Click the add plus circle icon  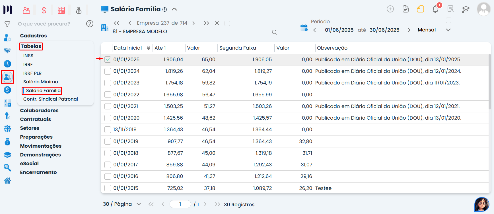(x=390, y=9)
